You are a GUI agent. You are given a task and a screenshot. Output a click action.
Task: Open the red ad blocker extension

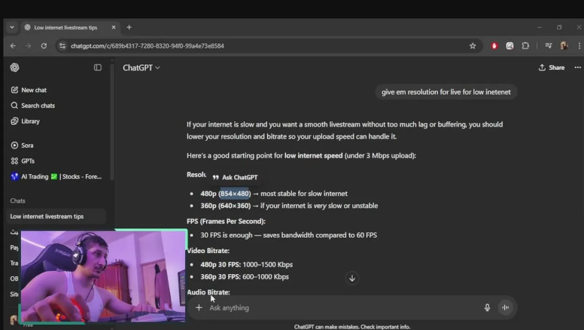[494, 46]
